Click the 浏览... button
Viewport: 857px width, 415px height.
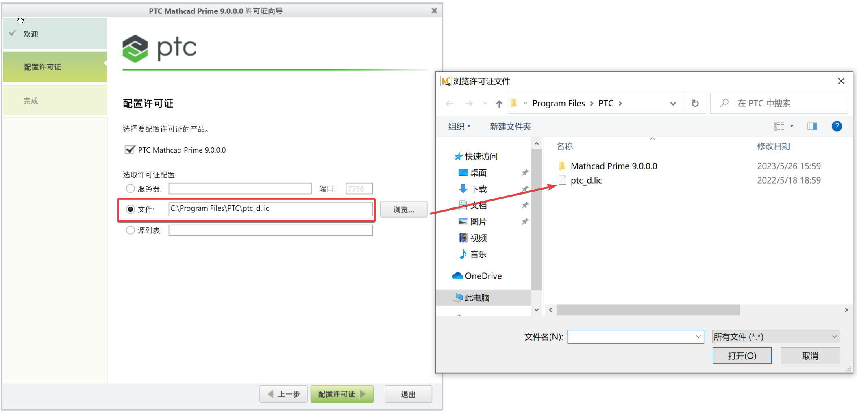pos(404,210)
